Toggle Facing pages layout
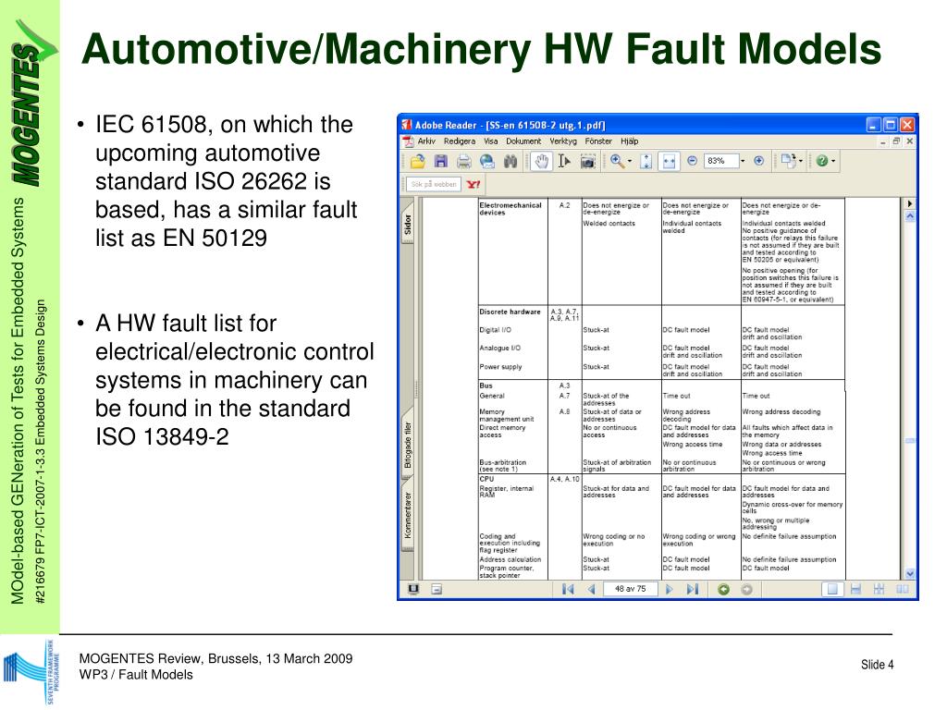 (903, 589)
